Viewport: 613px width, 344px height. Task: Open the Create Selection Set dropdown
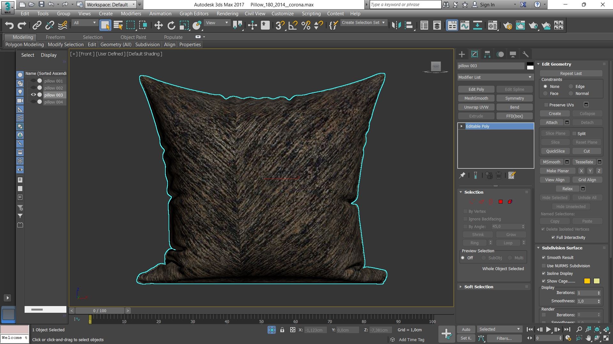pos(364,23)
